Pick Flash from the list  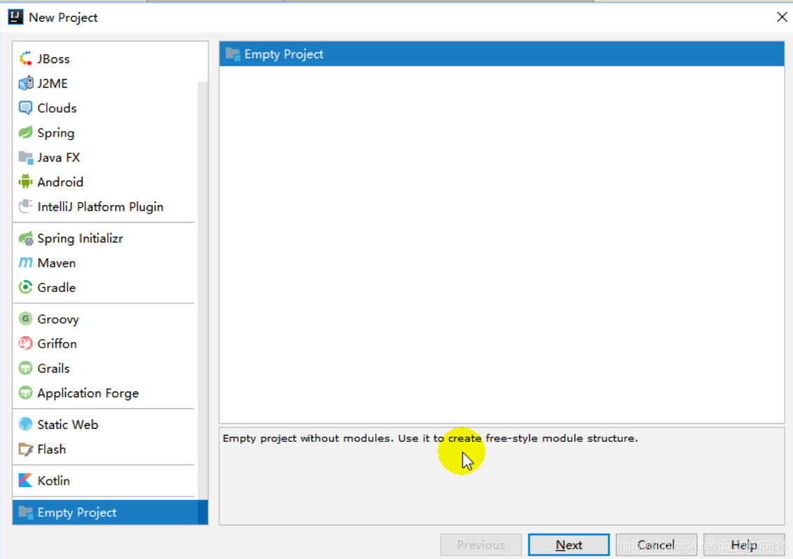click(105, 449)
